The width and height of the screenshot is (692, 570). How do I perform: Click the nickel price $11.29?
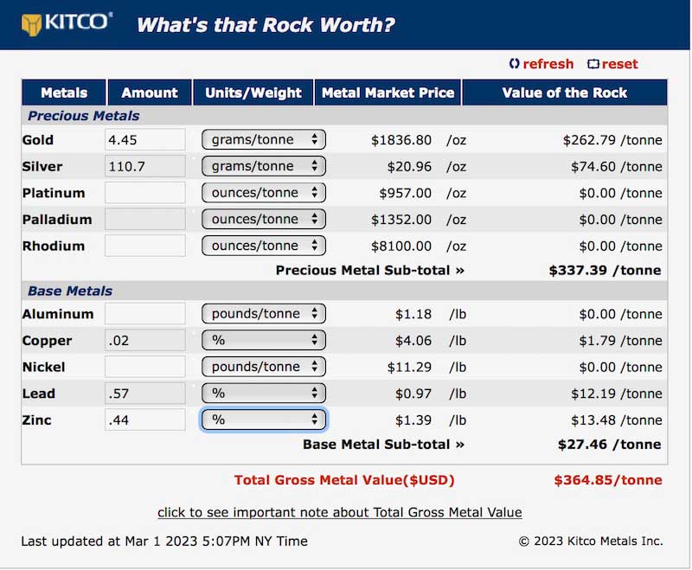[409, 367]
